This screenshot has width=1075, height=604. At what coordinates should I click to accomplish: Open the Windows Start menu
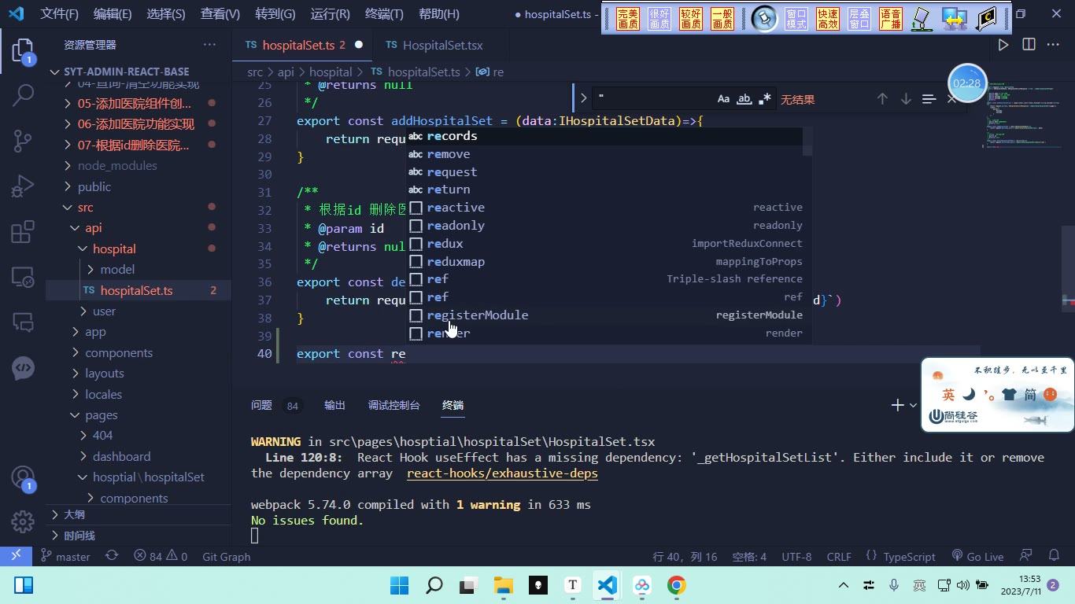(x=399, y=585)
